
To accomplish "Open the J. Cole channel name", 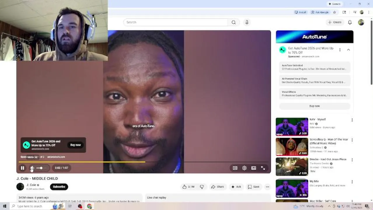I will (31, 185).
